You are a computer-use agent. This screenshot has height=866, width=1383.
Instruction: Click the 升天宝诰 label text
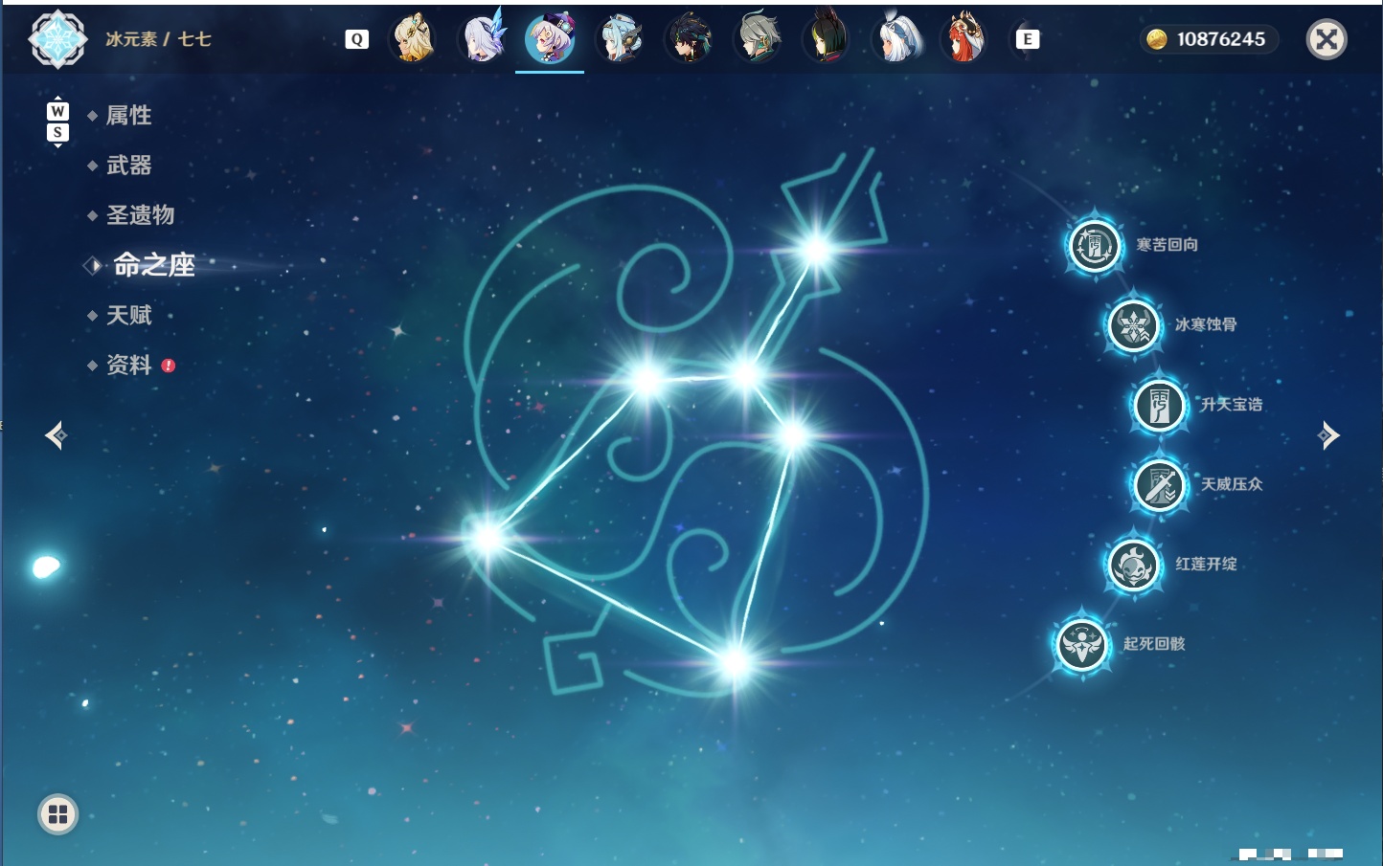click(1232, 404)
